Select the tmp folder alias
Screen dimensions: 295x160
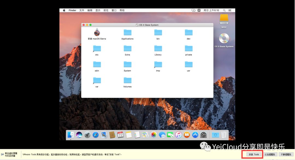click(158, 64)
